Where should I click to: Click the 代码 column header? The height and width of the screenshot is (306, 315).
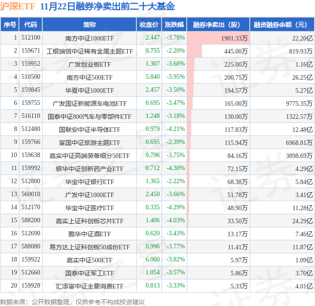click(31, 25)
